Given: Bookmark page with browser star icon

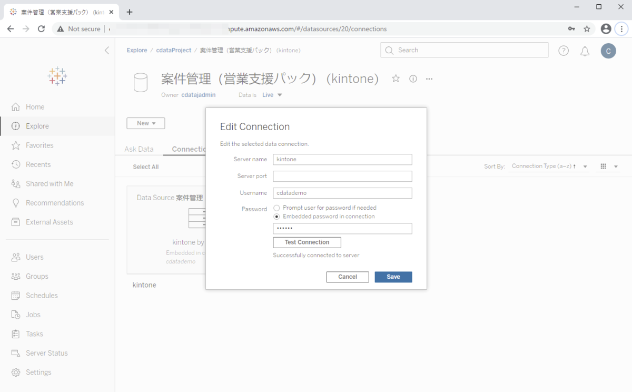Looking at the screenshot, I should [x=587, y=29].
